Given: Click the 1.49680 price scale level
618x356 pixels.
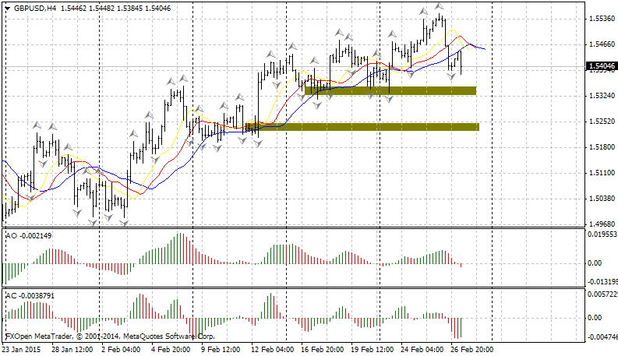Looking at the screenshot, I should 600,224.
